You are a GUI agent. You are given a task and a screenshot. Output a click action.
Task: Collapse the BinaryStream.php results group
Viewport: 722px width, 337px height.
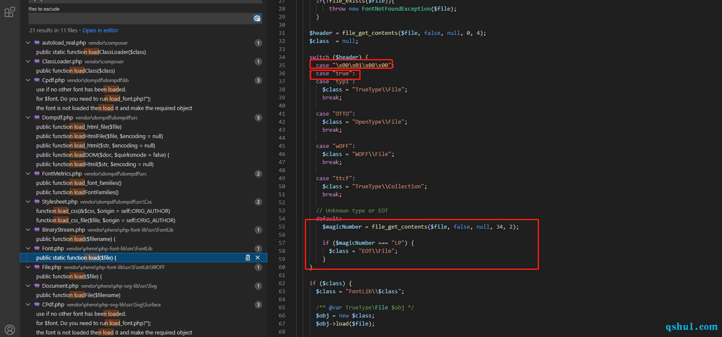pos(28,229)
